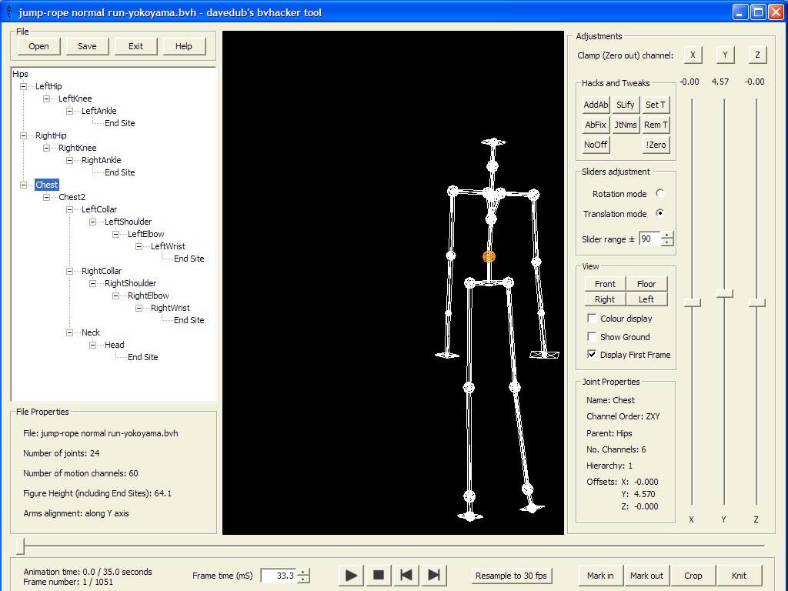
Task: Jump to the first frame
Action: pos(406,575)
